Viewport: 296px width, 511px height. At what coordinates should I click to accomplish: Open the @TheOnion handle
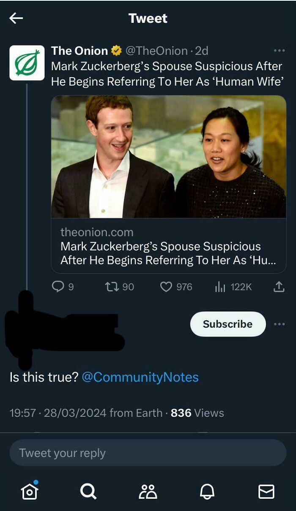point(156,51)
